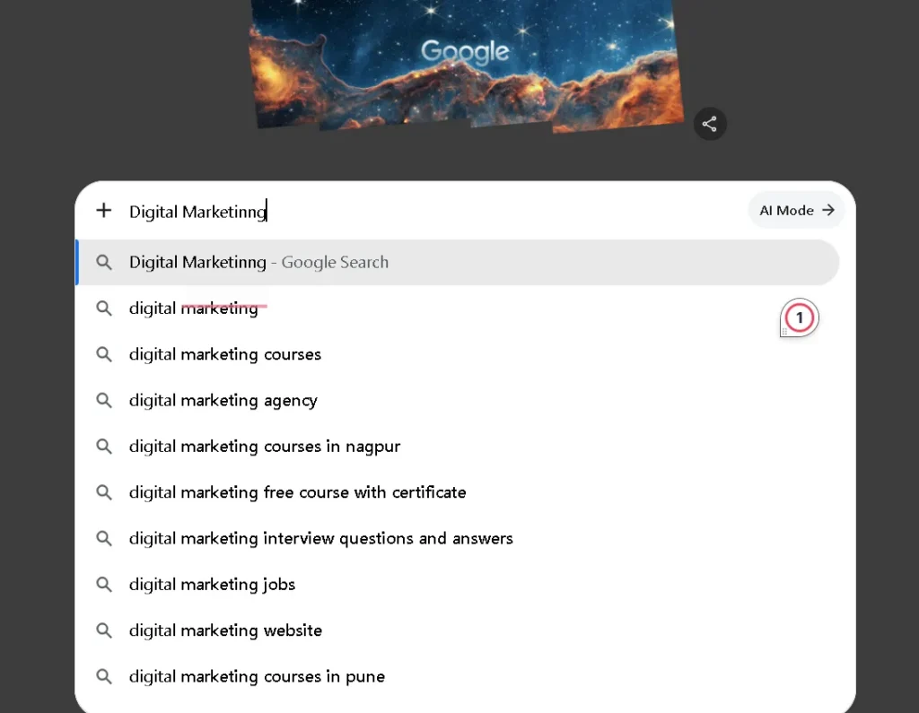The width and height of the screenshot is (919, 713).
Task: Select the 'digital marketing website' suggestion
Action: (457, 630)
